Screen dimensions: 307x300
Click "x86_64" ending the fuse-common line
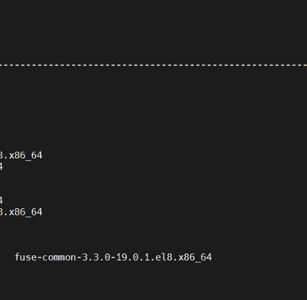coord(195,257)
